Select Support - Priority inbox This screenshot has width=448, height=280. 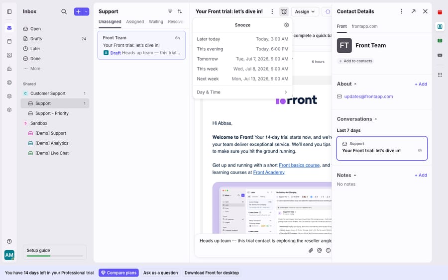[55, 113]
